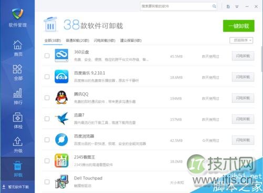
Task: Check the 腾讯QQ checkbox
Action: click(x=47, y=98)
